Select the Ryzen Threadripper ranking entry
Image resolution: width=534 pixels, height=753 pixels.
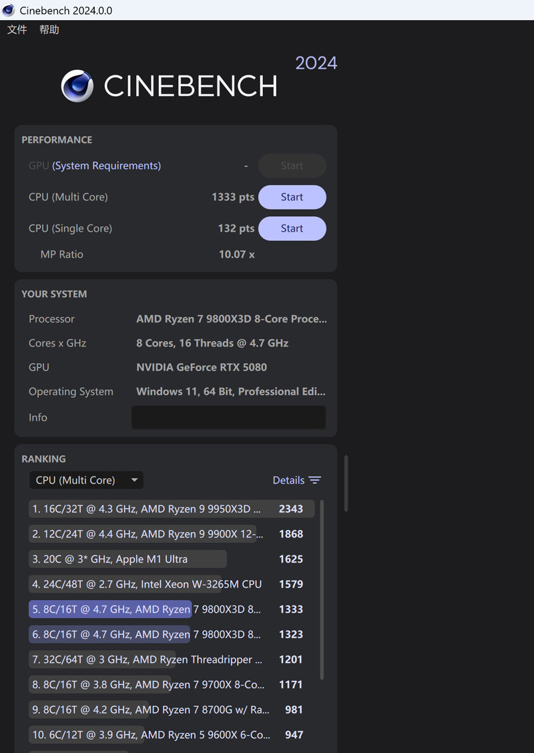pos(147,660)
